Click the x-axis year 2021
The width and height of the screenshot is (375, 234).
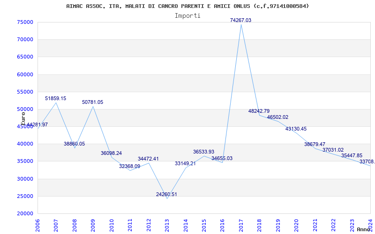pyautogui.click(x=315, y=225)
